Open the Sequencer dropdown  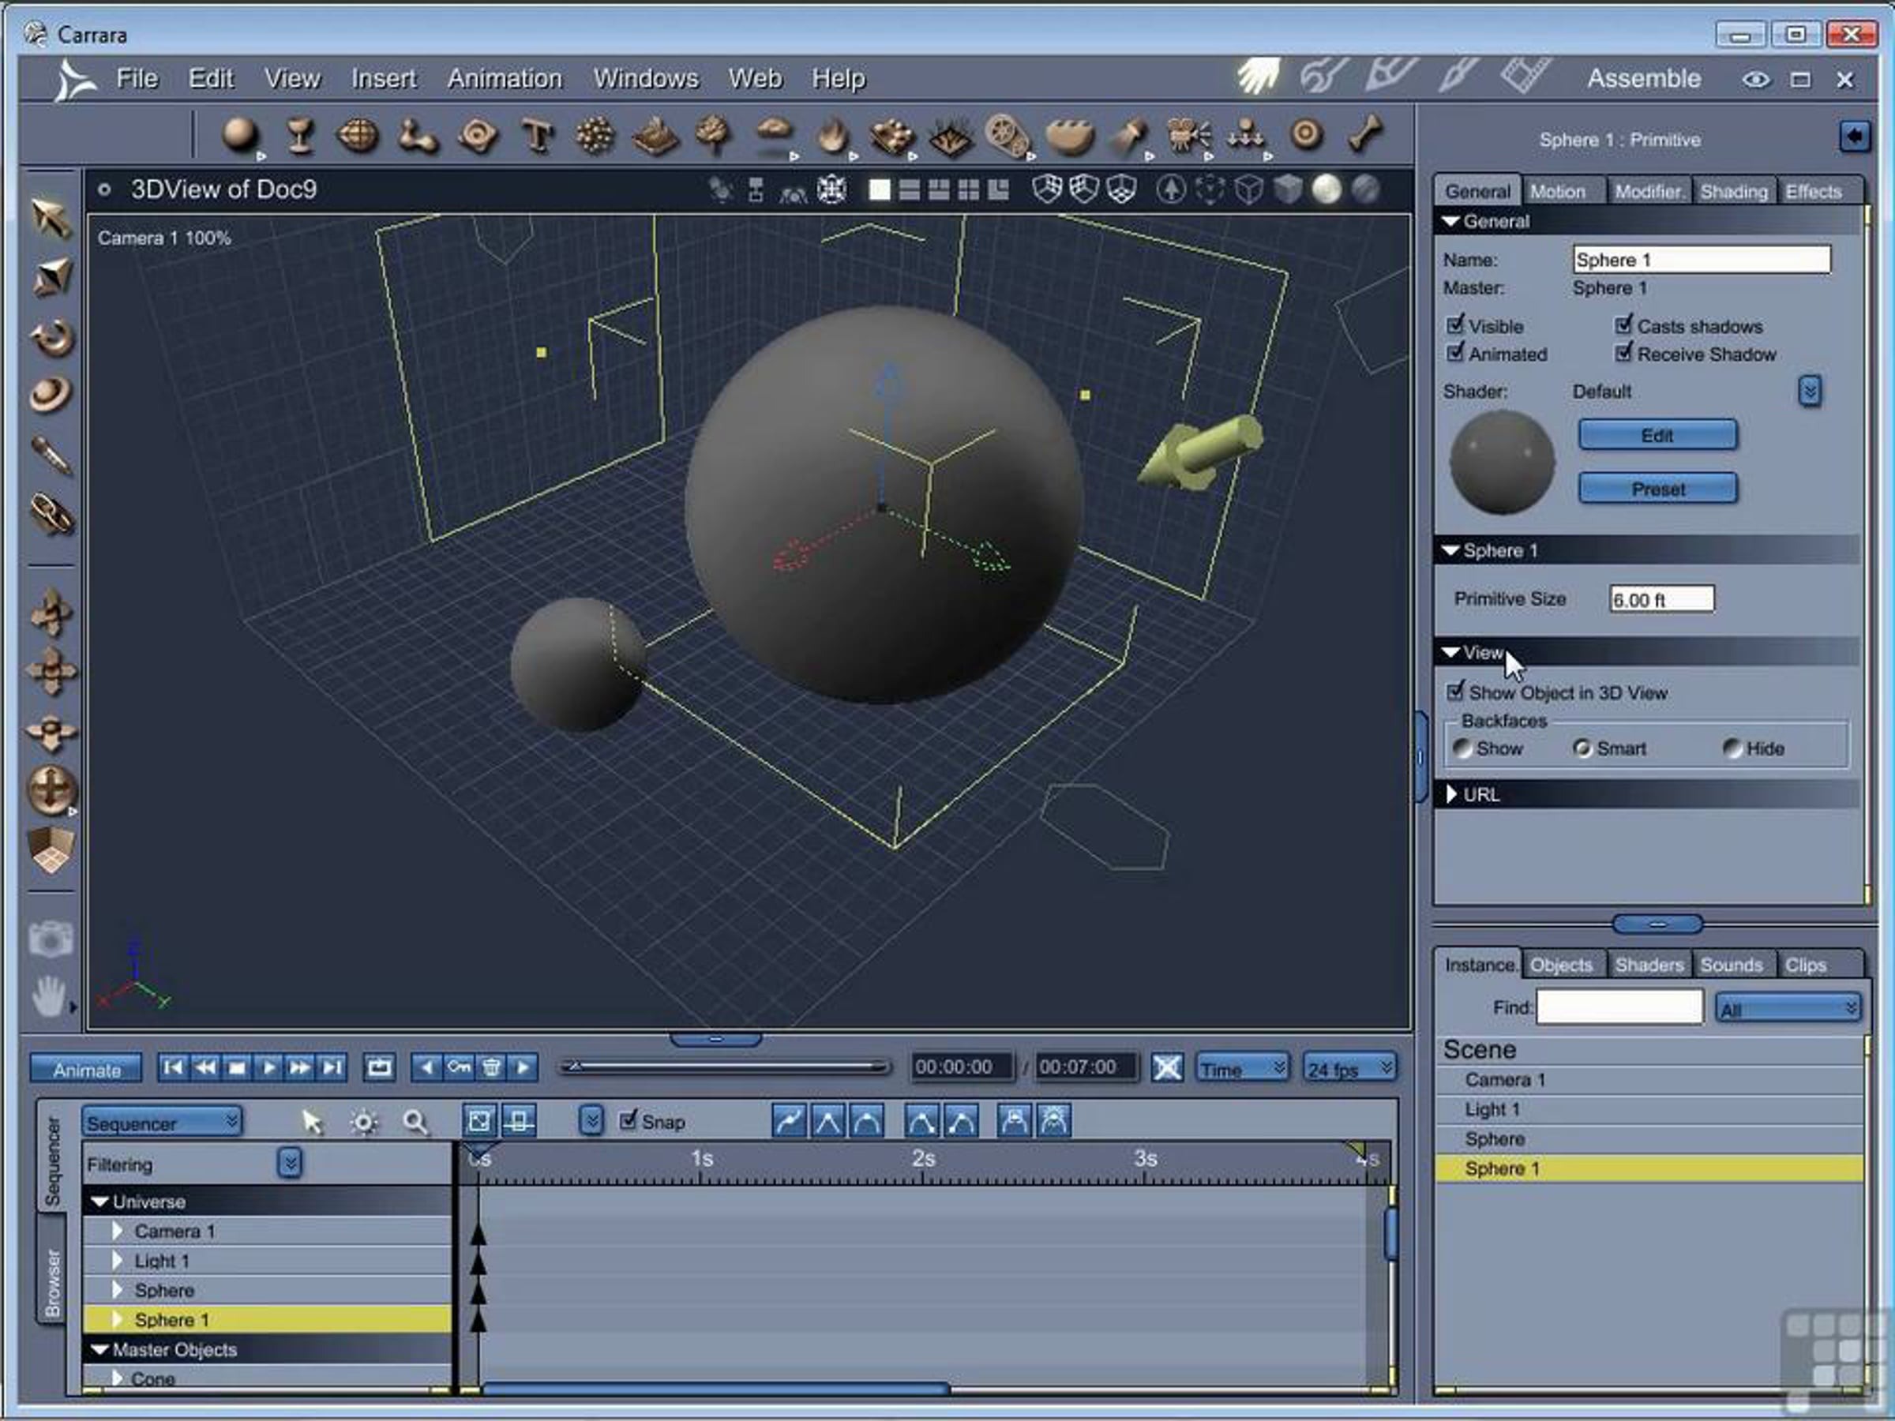click(x=162, y=1122)
